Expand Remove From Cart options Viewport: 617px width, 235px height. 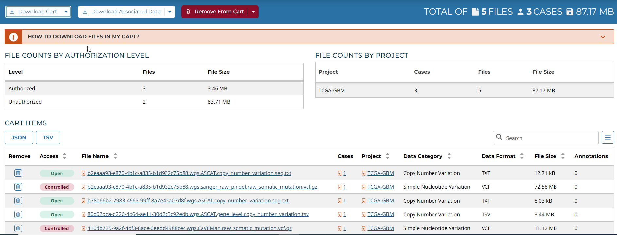coord(253,12)
